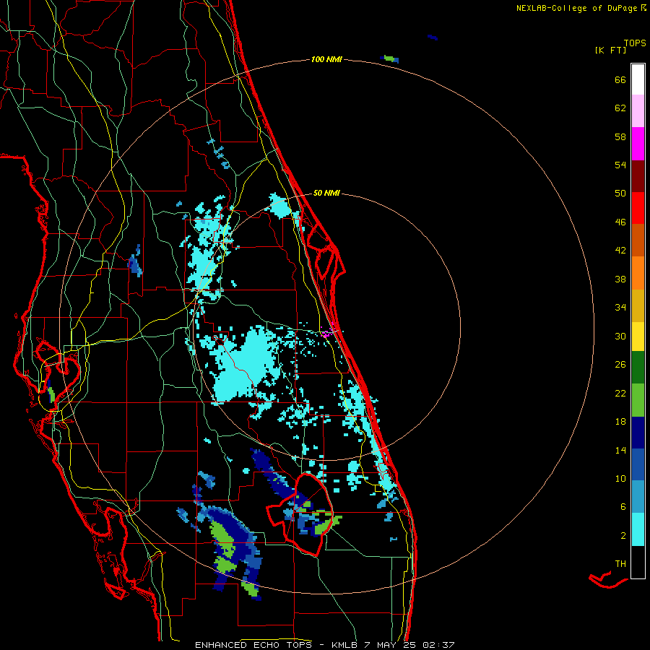Click the legend value 66
Viewport: 650px width, 650px height.
click(x=620, y=79)
